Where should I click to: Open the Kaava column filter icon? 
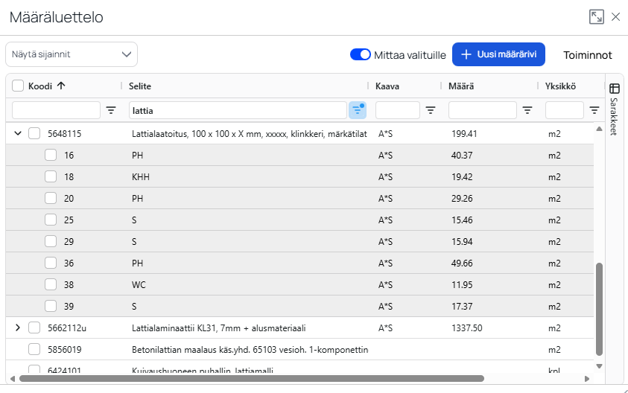(x=431, y=110)
